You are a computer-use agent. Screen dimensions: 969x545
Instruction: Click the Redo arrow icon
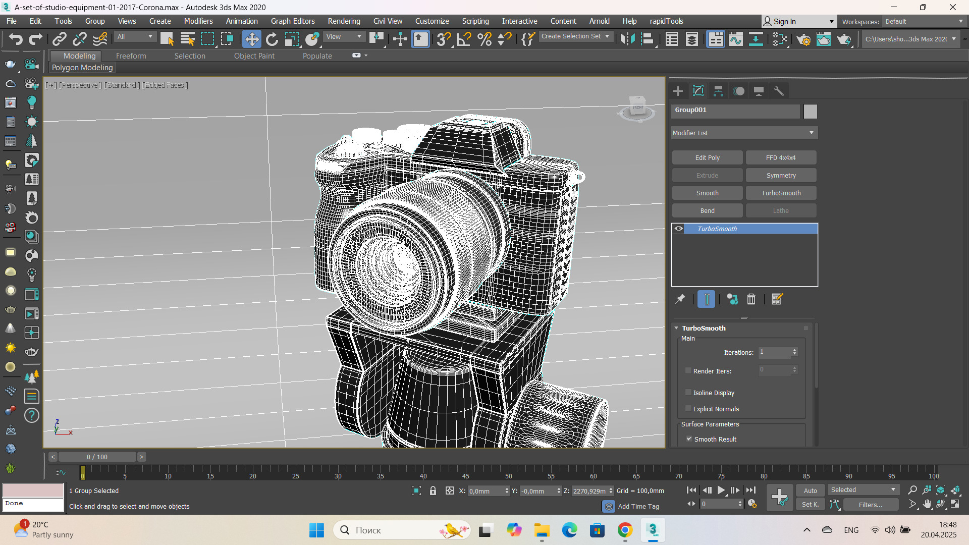tap(35, 39)
